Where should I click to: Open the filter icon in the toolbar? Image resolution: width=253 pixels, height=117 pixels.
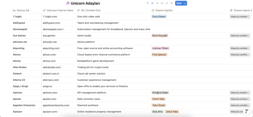pyautogui.click(x=148, y=3)
